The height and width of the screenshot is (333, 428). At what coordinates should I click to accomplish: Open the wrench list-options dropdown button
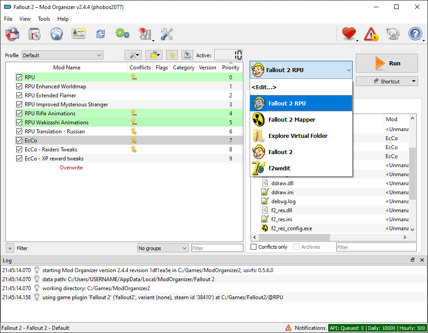[x=133, y=55]
